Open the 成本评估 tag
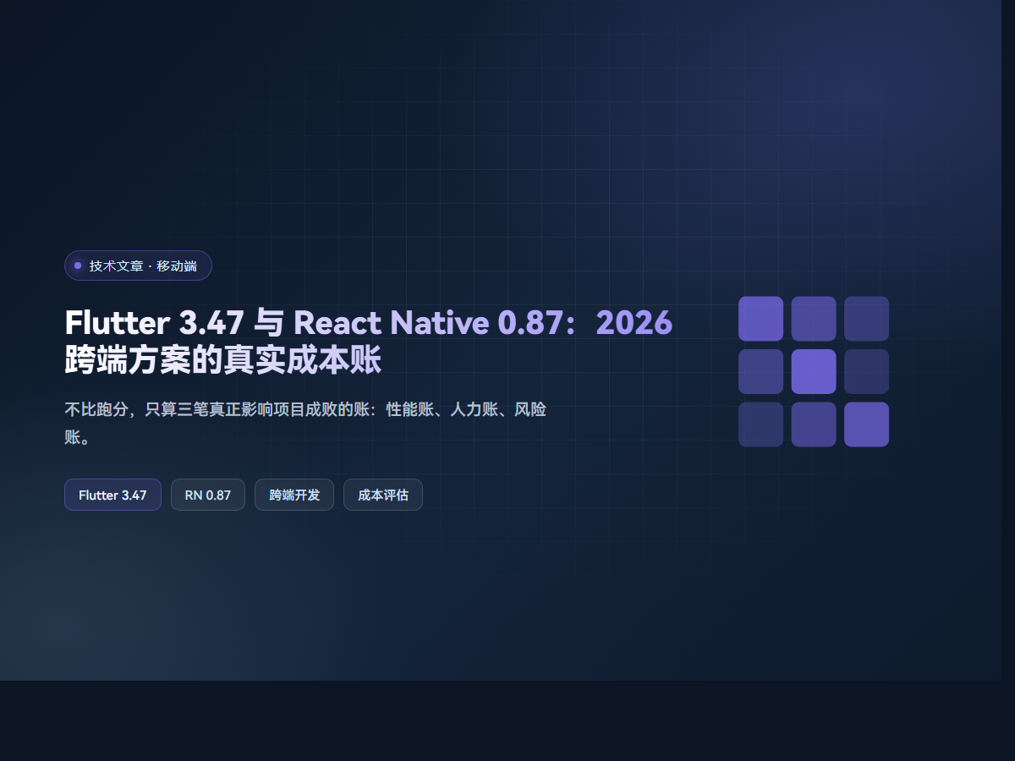This screenshot has height=761, width=1015. click(383, 495)
